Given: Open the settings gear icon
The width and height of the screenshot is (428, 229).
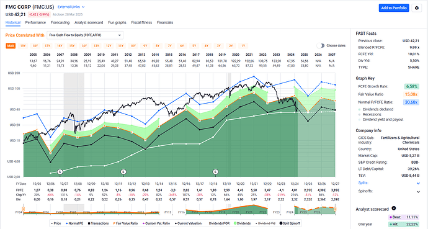Looking at the screenshot, I should click(x=417, y=8).
